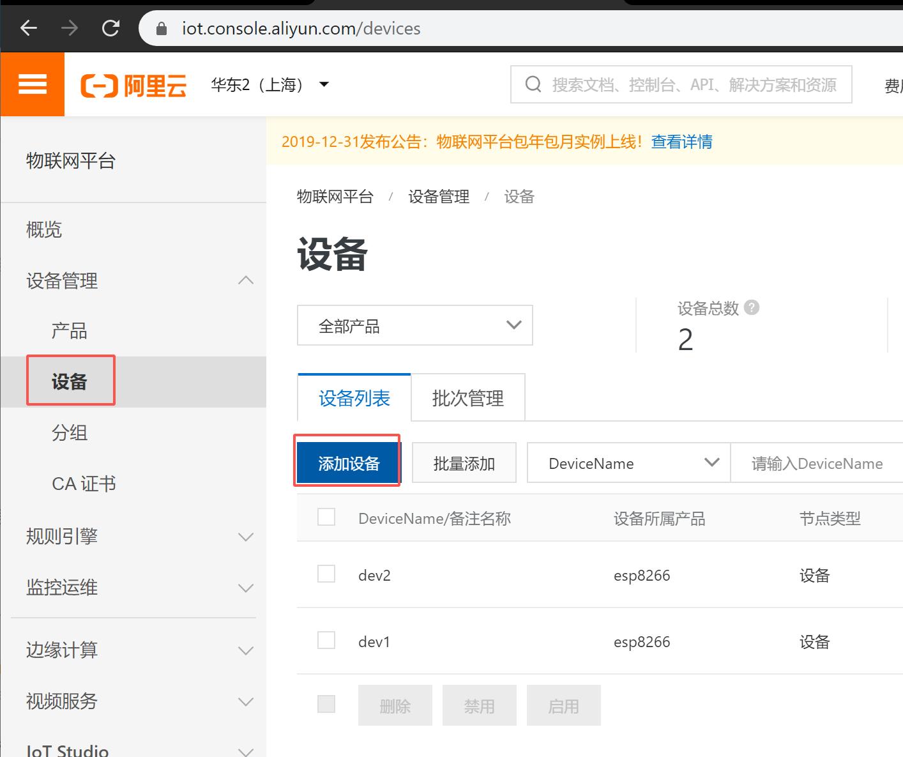Screen dimensions: 903x757
Task: Open the region selector 华东2（上海）
Action: 268,84
